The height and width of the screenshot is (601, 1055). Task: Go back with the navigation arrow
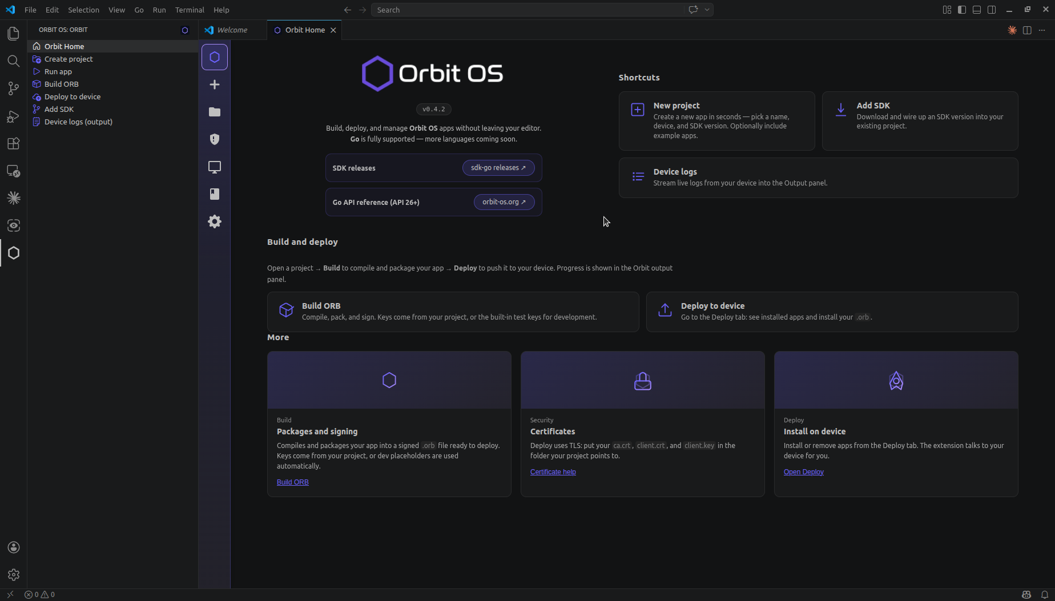348,10
